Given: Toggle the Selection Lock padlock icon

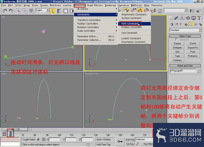Looking at the screenshot, I should [x=38, y=139].
